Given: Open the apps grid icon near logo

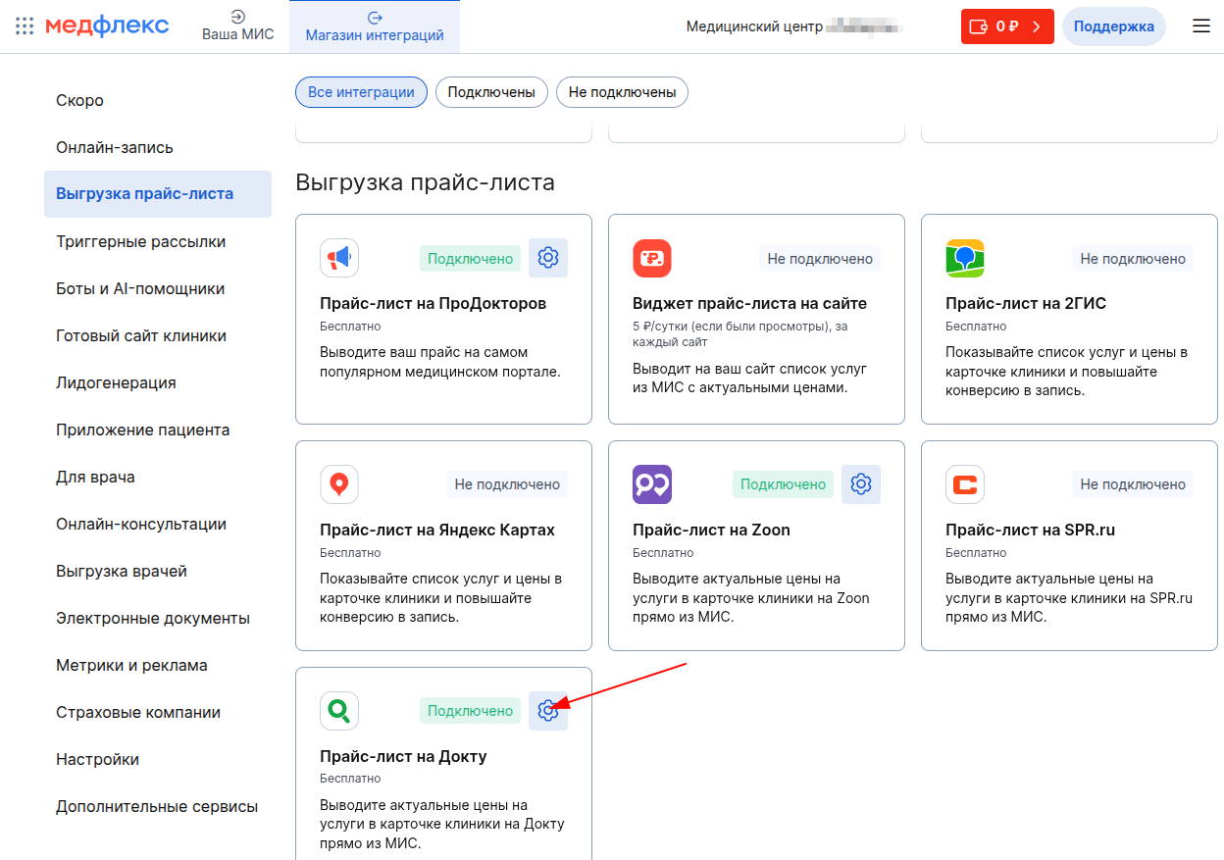Looking at the screenshot, I should [25, 26].
